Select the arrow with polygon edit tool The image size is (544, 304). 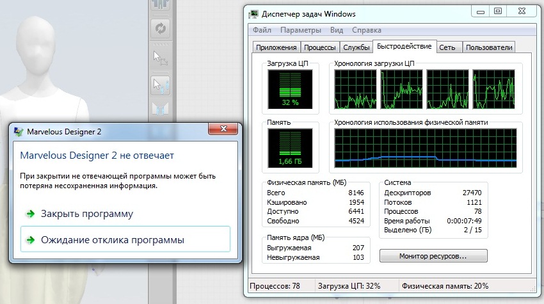point(160,58)
